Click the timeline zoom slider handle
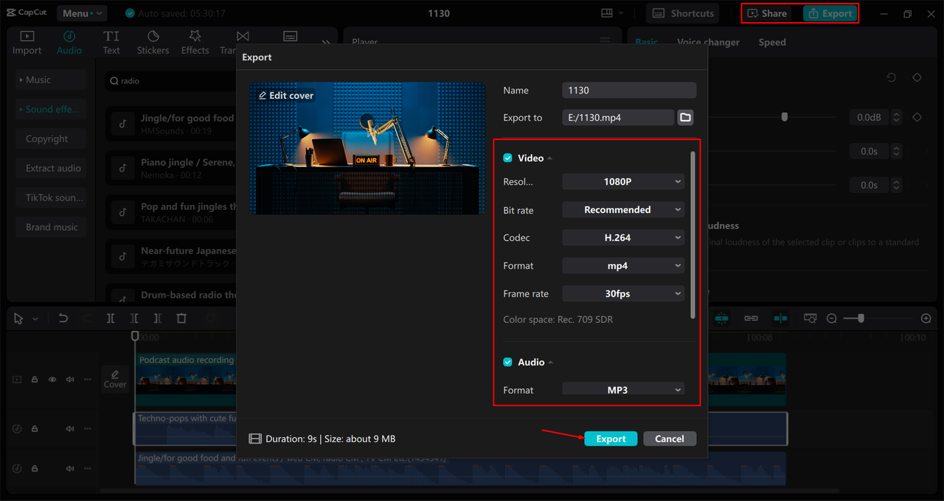 click(861, 318)
